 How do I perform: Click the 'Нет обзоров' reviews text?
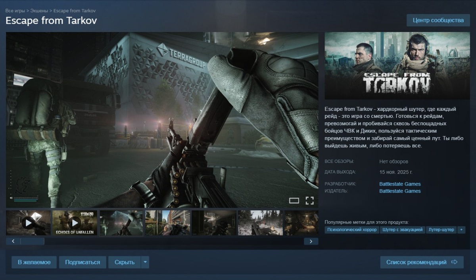tap(393, 162)
